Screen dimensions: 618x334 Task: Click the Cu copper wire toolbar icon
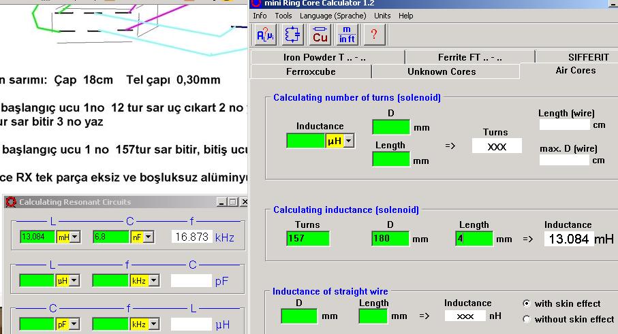click(320, 35)
